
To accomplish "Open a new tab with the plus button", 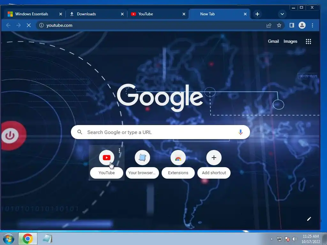I will click(x=257, y=14).
